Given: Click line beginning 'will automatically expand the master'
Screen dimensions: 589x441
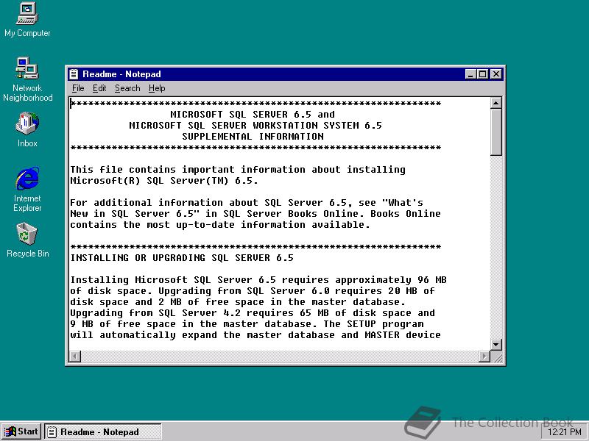Looking at the screenshot, I should tap(255, 335).
